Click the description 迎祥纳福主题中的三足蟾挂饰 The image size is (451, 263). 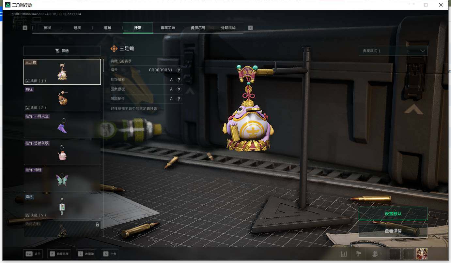point(134,109)
